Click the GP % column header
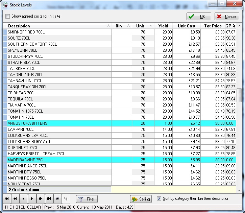The width and height of the screenshot is (245, 213). click(230, 26)
